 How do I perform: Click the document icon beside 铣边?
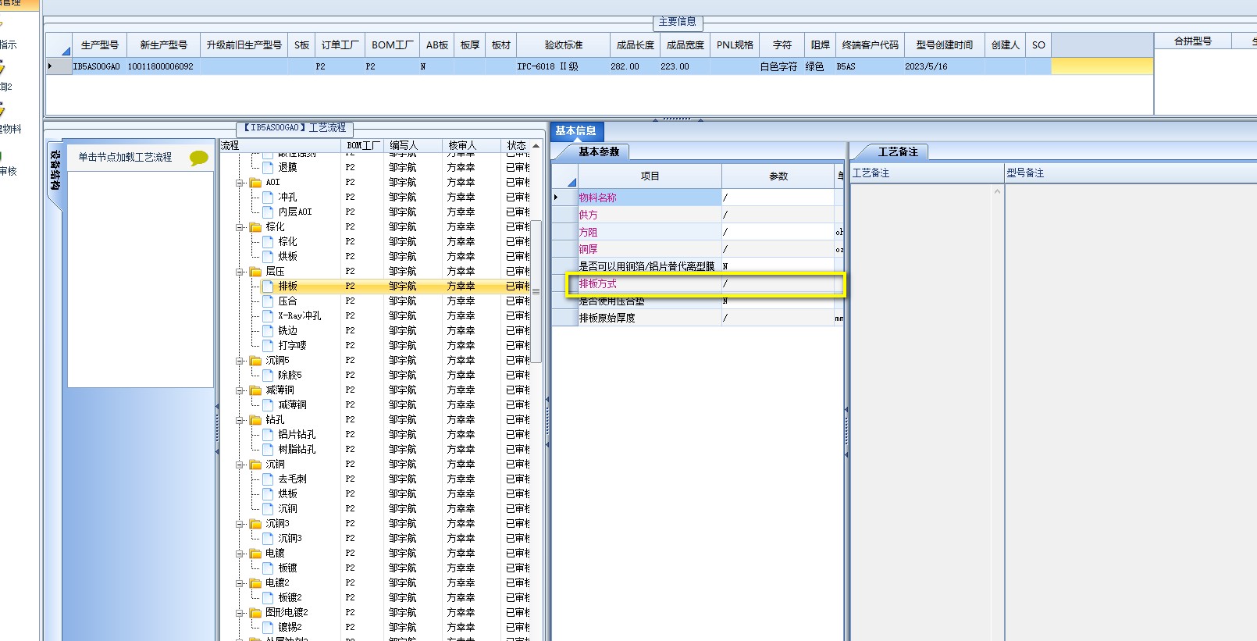[268, 330]
